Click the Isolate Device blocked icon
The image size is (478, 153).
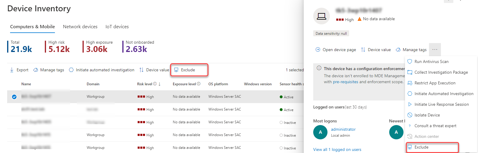tap(410, 115)
